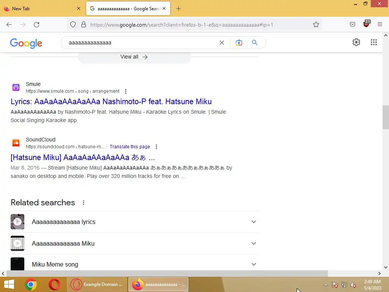Open Lyrics: AaAaAaAAaAaAAa Nashimoto-P result

(x=111, y=102)
